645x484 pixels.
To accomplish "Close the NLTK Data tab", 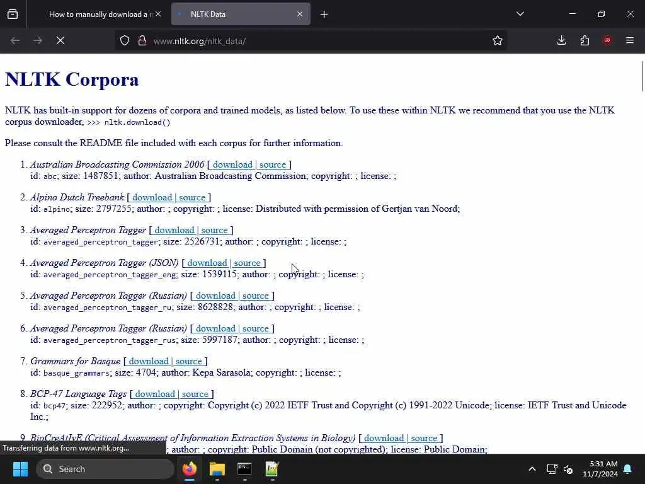I will (x=300, y=14).
